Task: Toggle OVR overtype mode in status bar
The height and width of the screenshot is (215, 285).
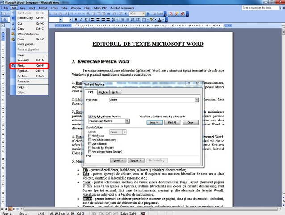Action: point(116,213)
